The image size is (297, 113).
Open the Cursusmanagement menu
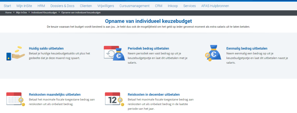tap(135, 6)
